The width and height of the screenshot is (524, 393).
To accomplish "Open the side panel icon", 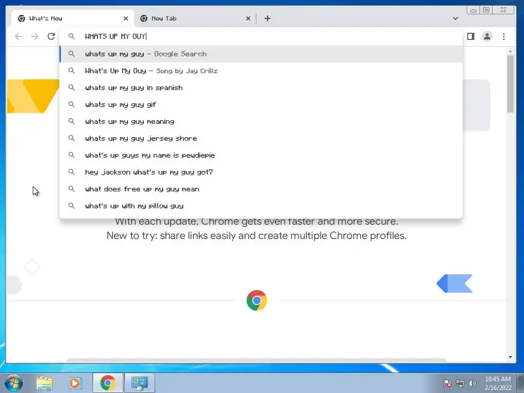I will coord(471,36).
